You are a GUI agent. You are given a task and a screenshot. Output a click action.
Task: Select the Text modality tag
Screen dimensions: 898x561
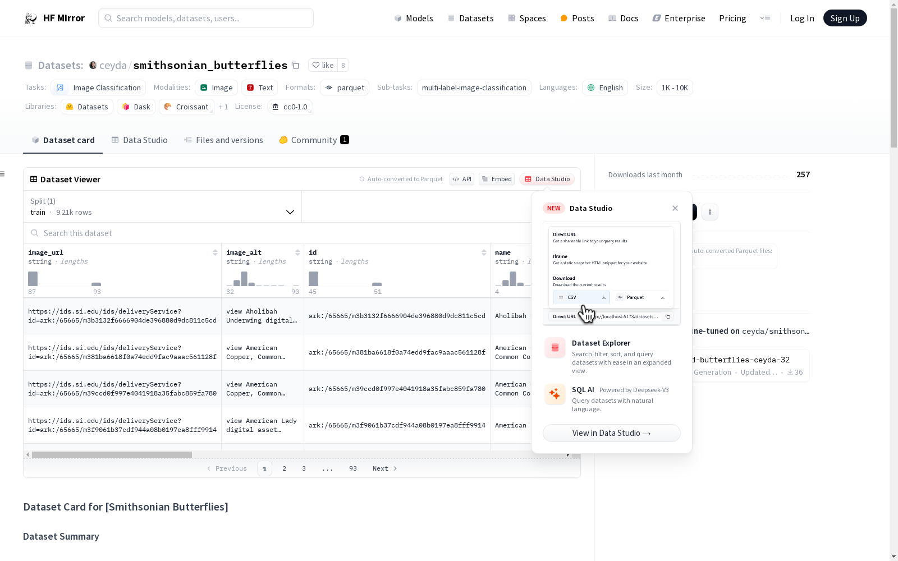[x=259, y=88]
